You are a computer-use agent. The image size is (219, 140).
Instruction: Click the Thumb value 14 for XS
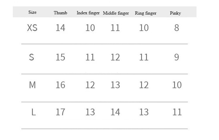[x=60, y=28]
